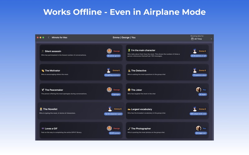Select The Joker title
This screenshot has width=249, height=155.
(137, 90)
